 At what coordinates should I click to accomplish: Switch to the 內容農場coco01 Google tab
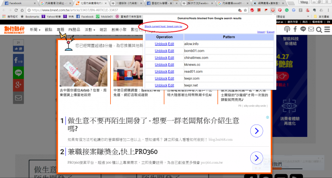(233, 3)
